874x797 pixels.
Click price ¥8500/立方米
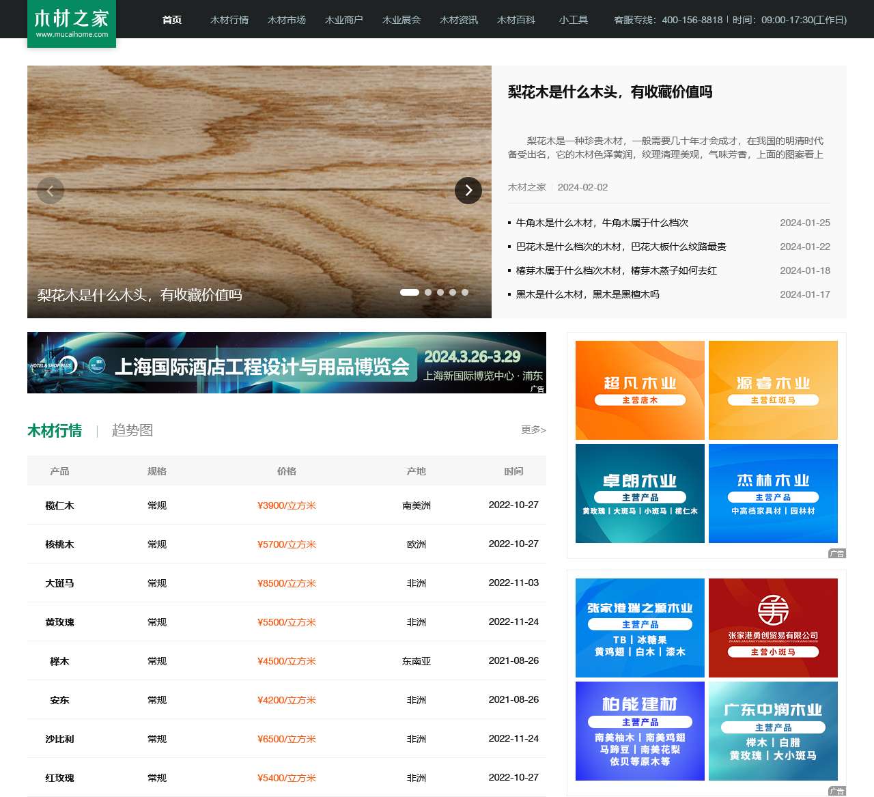(x=287, y=583)
